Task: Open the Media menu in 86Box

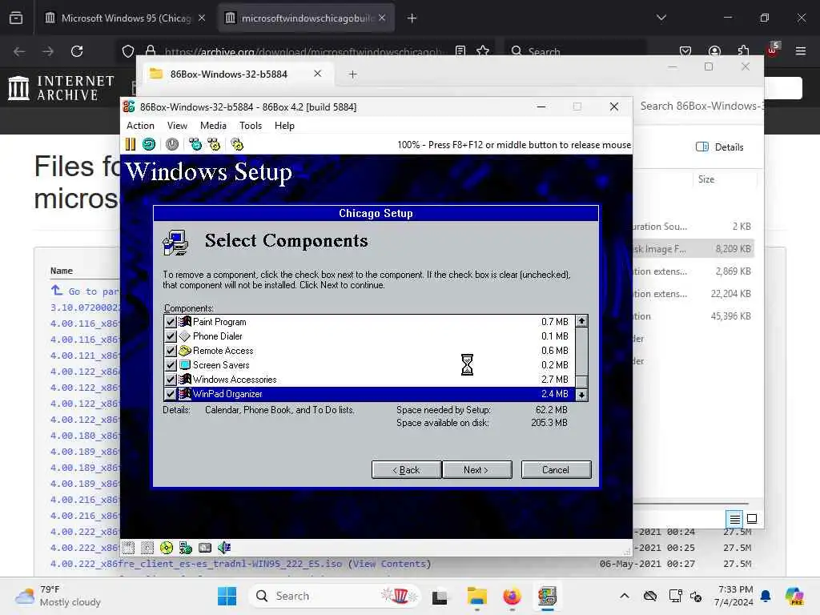Action: click(x=213, y=126)
